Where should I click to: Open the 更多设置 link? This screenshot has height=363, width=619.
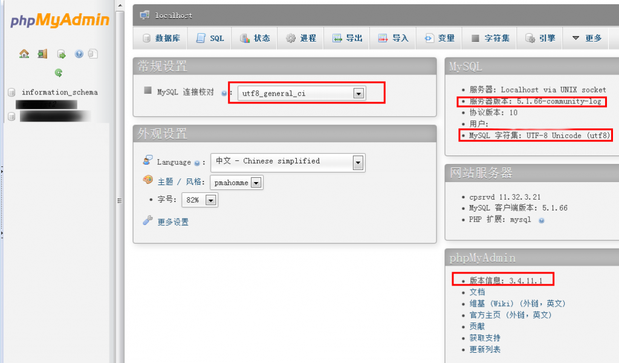pos(173,222)
